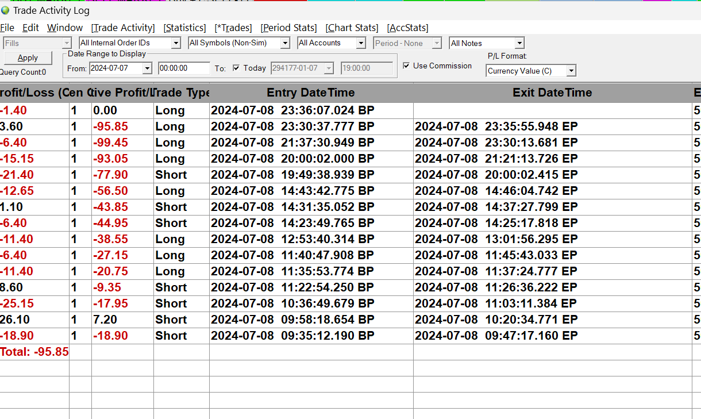Image resolution: width=701 pixels, height=419 pixels.
Task: Sort by the Exit DateTime column header
Action: coord(552,93)
